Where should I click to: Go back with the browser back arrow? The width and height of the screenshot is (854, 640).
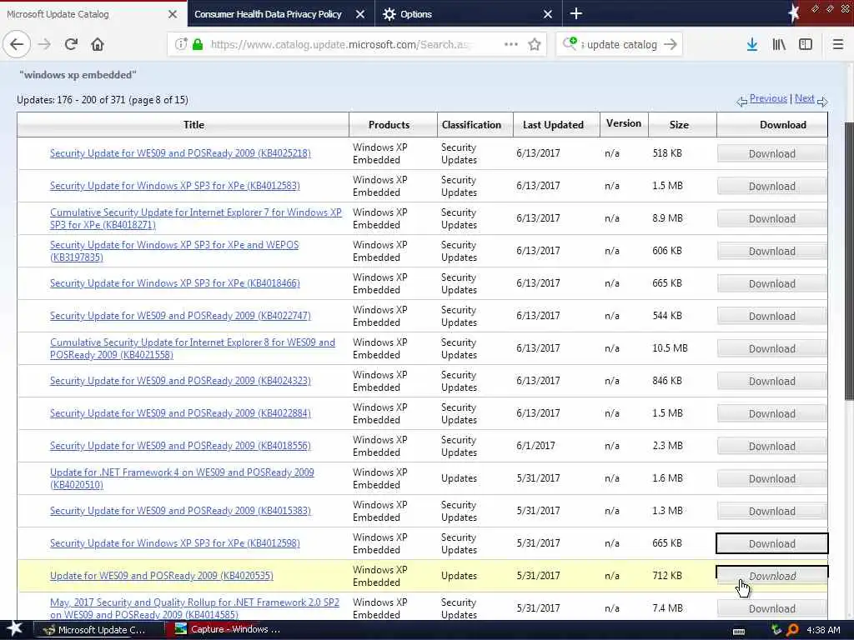pyautogui.click(x=17, y=45)
